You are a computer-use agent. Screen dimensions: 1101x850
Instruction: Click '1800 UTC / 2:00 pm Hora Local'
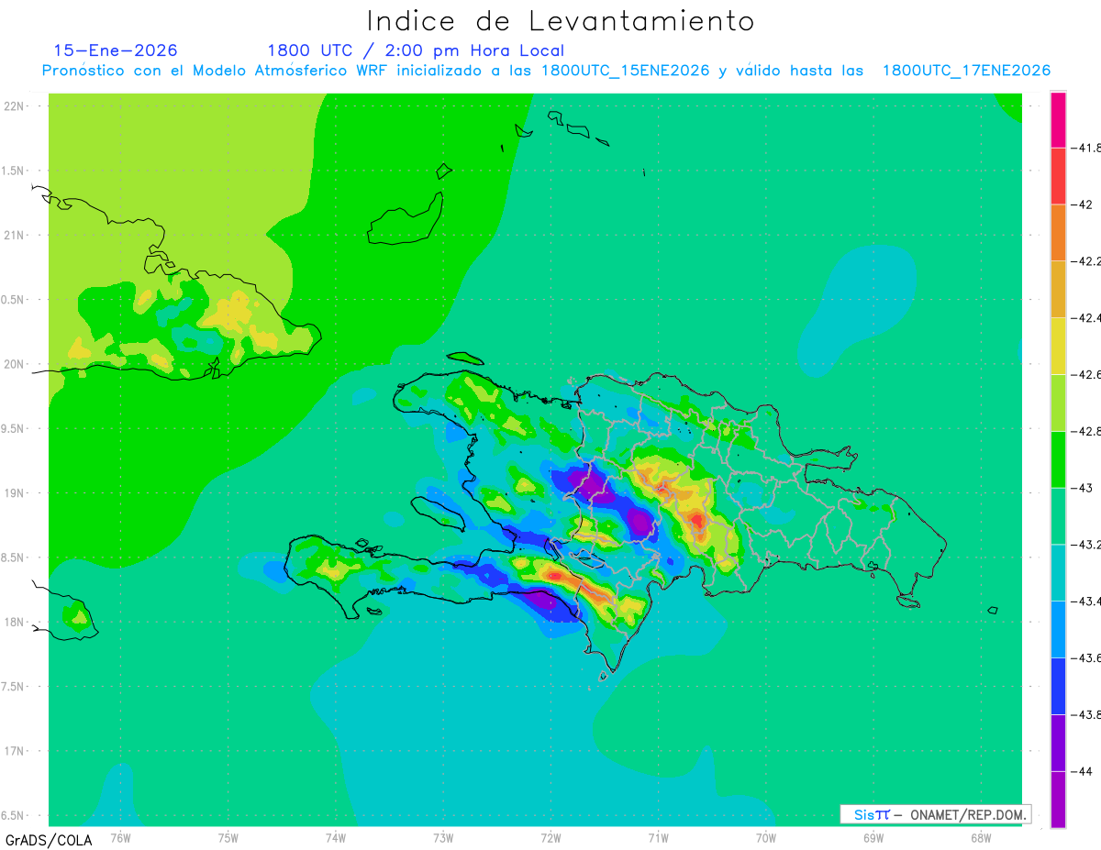click(416, 50)
